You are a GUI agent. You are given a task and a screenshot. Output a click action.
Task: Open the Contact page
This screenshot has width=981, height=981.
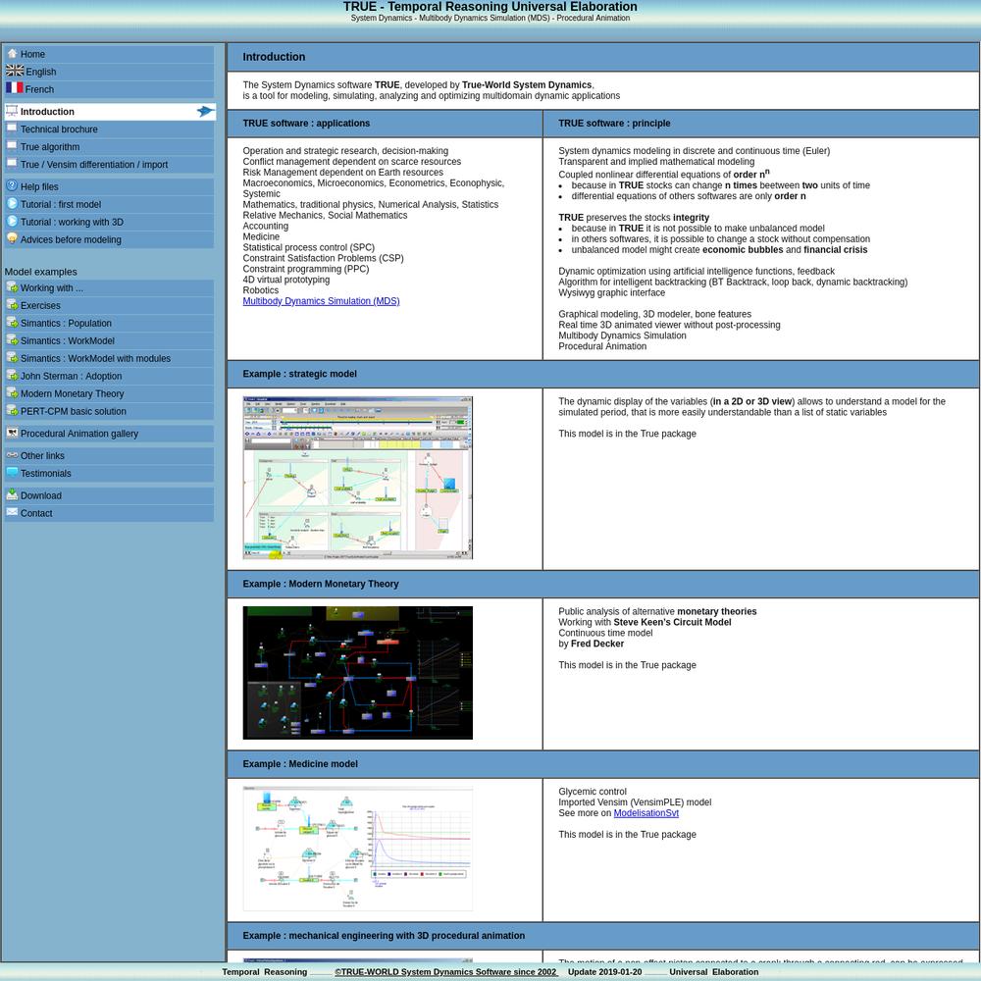pos(109,513)
